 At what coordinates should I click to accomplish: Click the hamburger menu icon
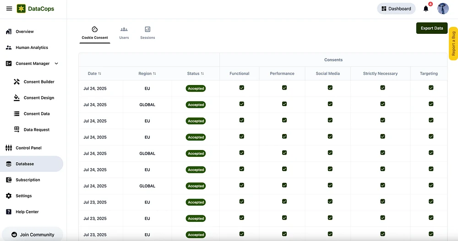tap(9, 9)
